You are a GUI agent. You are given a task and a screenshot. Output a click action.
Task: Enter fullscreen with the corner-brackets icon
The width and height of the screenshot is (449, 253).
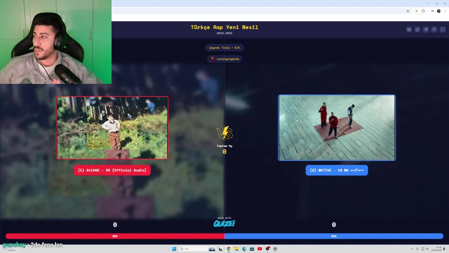[x=442, y=30]
